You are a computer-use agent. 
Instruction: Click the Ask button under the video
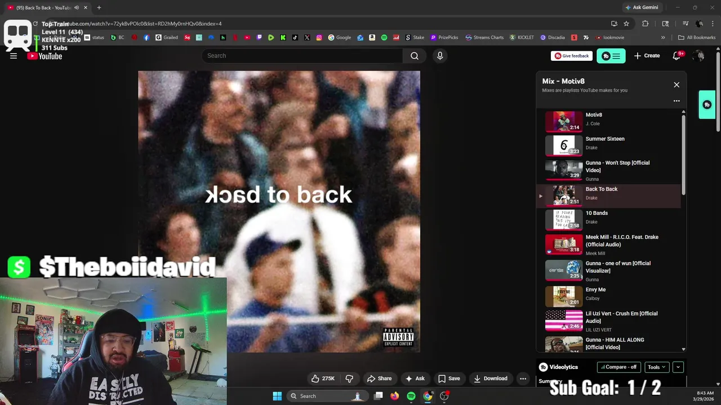[415, 379]
